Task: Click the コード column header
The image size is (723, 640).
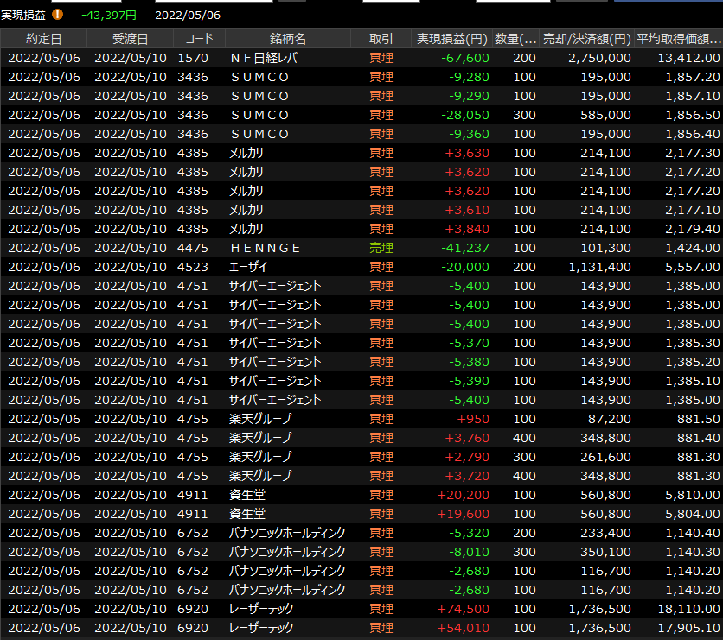Action: pyautogui.click(x=199, y=39)
